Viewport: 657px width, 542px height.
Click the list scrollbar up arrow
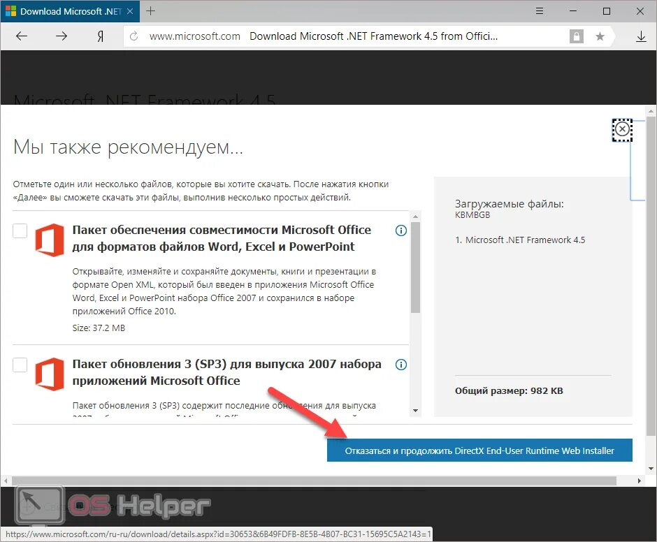(x=415, y=217)
